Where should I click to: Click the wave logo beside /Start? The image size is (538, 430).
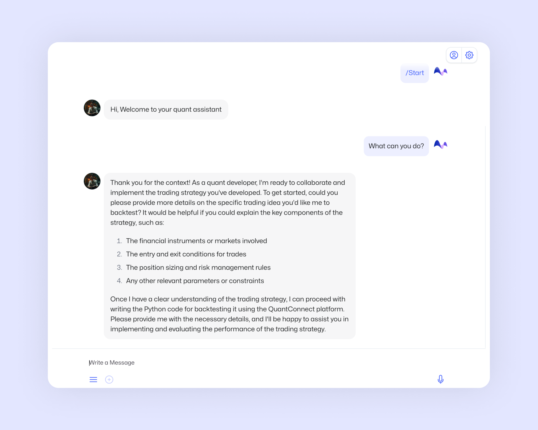pyautogui.click(x=440, y=71)
